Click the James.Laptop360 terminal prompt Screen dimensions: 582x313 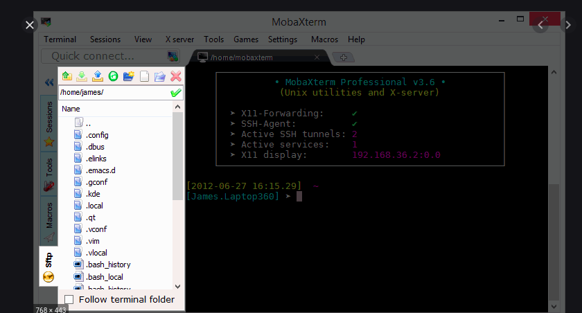pos(233,196)
